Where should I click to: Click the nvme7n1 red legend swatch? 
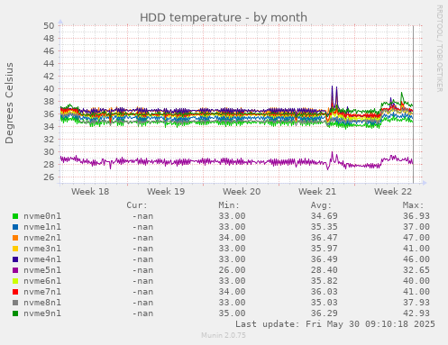tap(15, 292)
